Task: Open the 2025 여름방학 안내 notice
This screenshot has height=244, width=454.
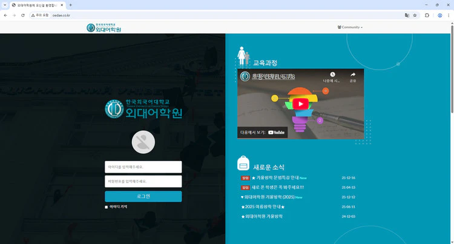Action: click(x=263, y=206)
